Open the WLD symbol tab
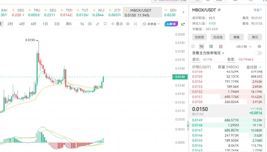Viewport: 267px width, 152px height. pyautogui.click(x=98, y=13)
